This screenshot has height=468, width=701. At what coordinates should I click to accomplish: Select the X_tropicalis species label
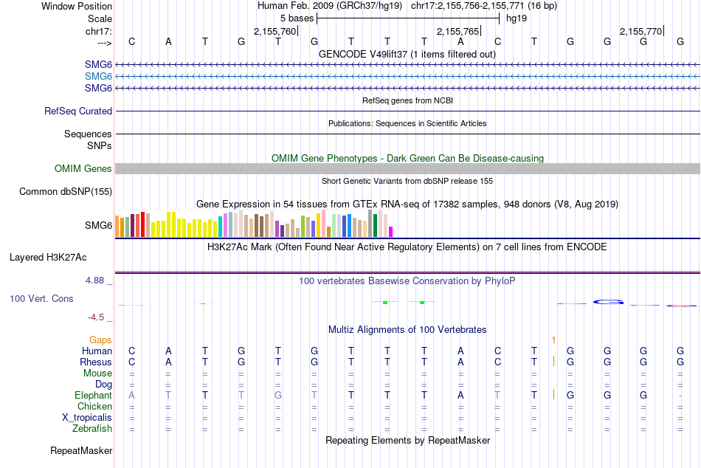[87, 418]
